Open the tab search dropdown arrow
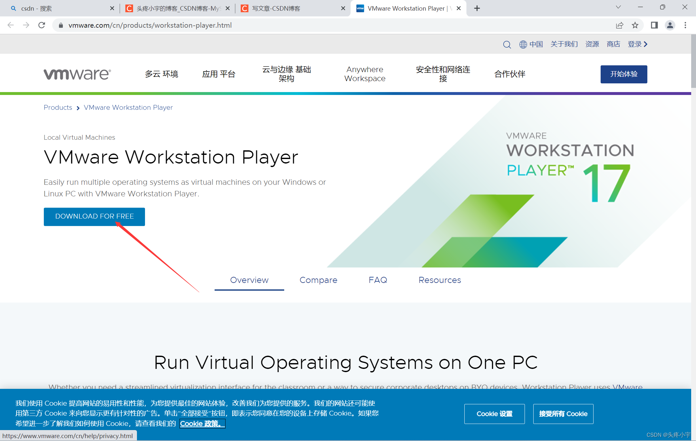The image size is (696, 441). click(x=618, y=7)
